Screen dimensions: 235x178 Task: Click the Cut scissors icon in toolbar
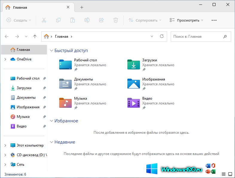tap(44, 20)
